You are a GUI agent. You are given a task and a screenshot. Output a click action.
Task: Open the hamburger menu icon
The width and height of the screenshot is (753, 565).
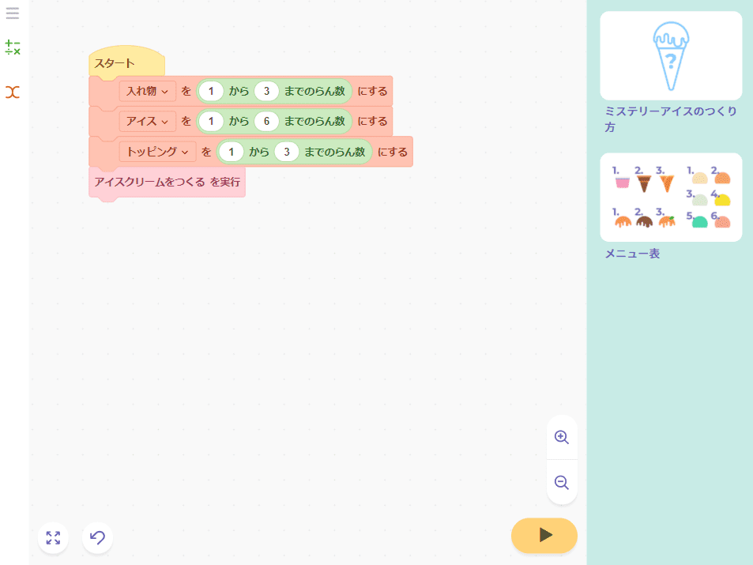pos(13,13)
